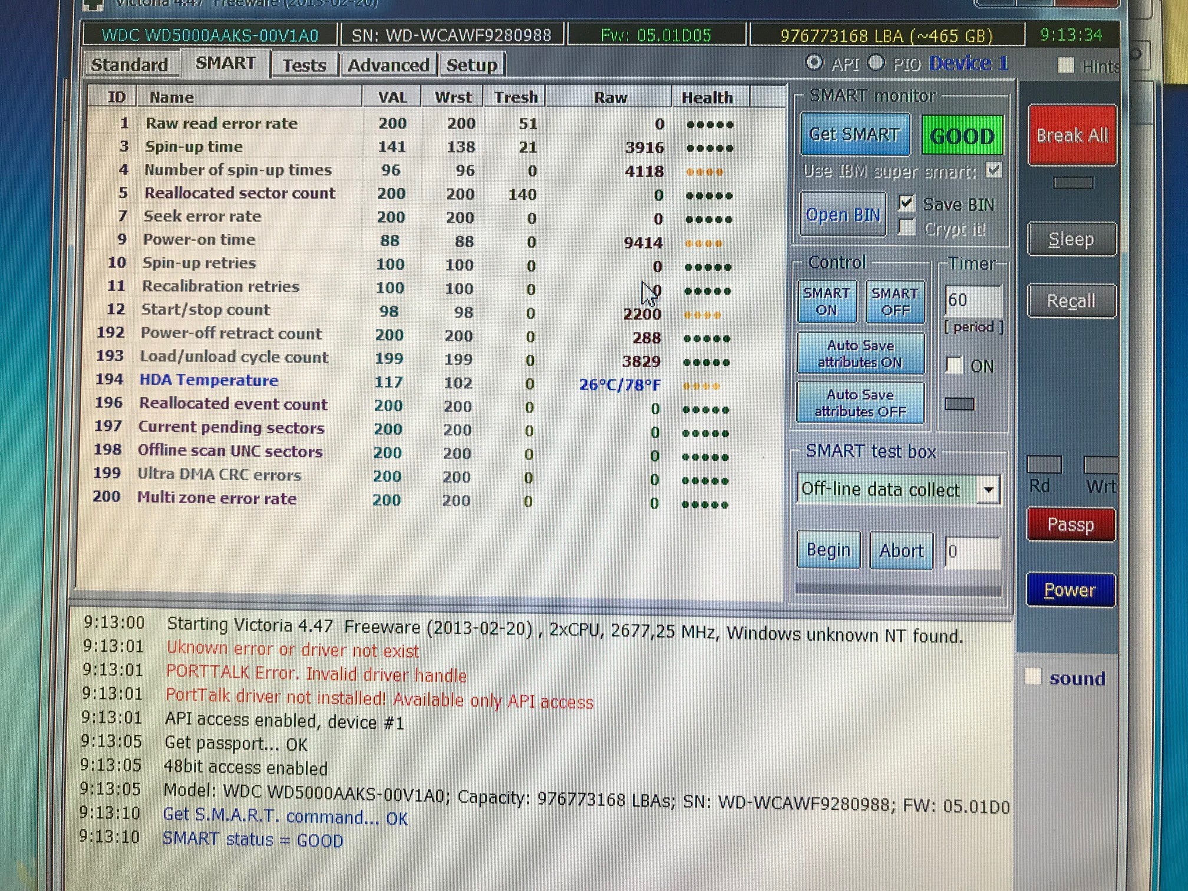The height and width of the screenshot is (891, 1188).
Task: Click the Open BIN button
Action: 843,215
